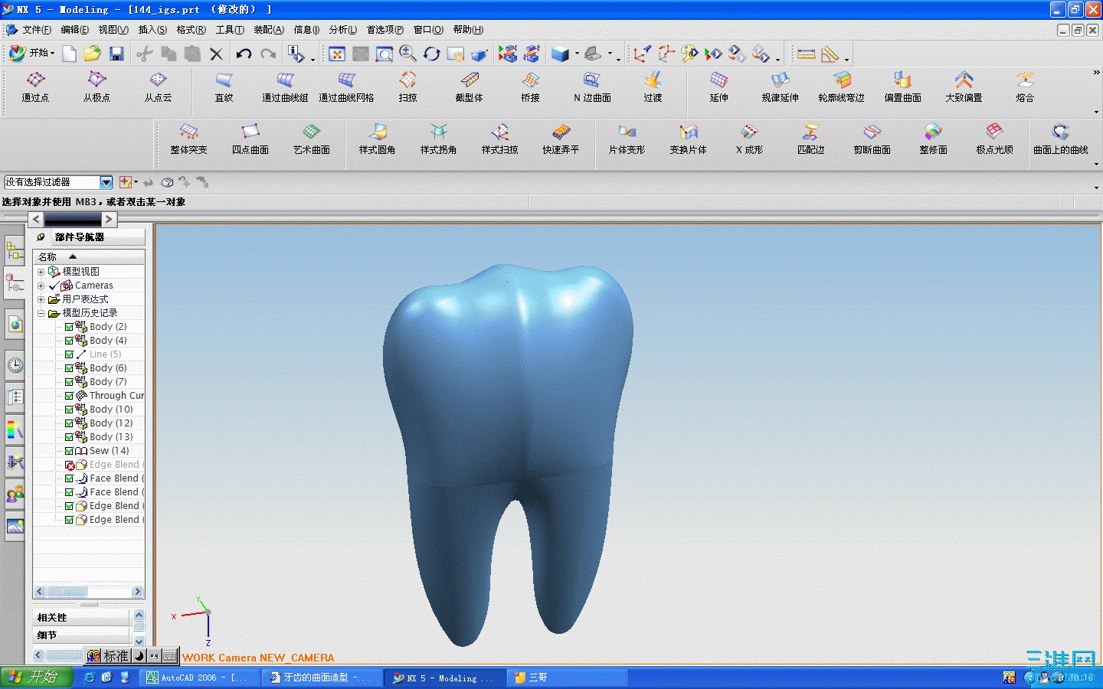Toggle the checkbox for Line (5)

point(69,354)
